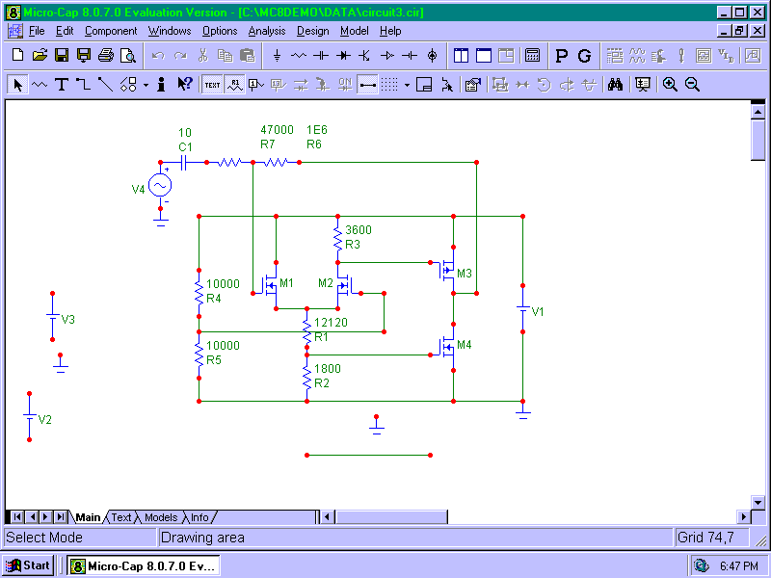Tile windows vertically
Image resolution: width=771 pixels, height=578 pixels.
coord(461,55)
